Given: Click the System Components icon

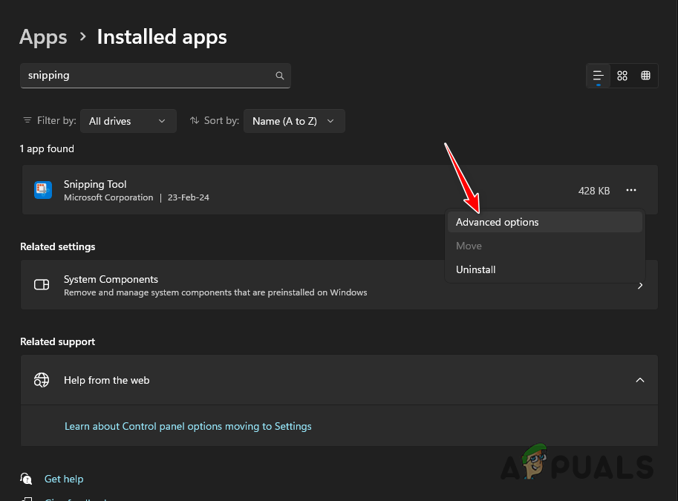Looking at the screenshot, I should coord(41,284).
